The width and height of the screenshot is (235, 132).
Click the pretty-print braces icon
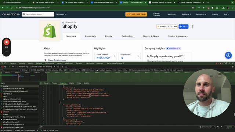point(41,131)
